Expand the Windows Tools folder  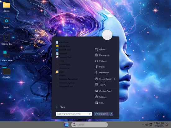[64, 86]
